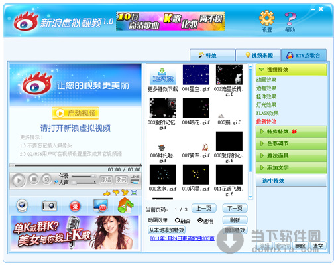Select the 融合 radio option
336x265 pixels.
click(177, 221)
